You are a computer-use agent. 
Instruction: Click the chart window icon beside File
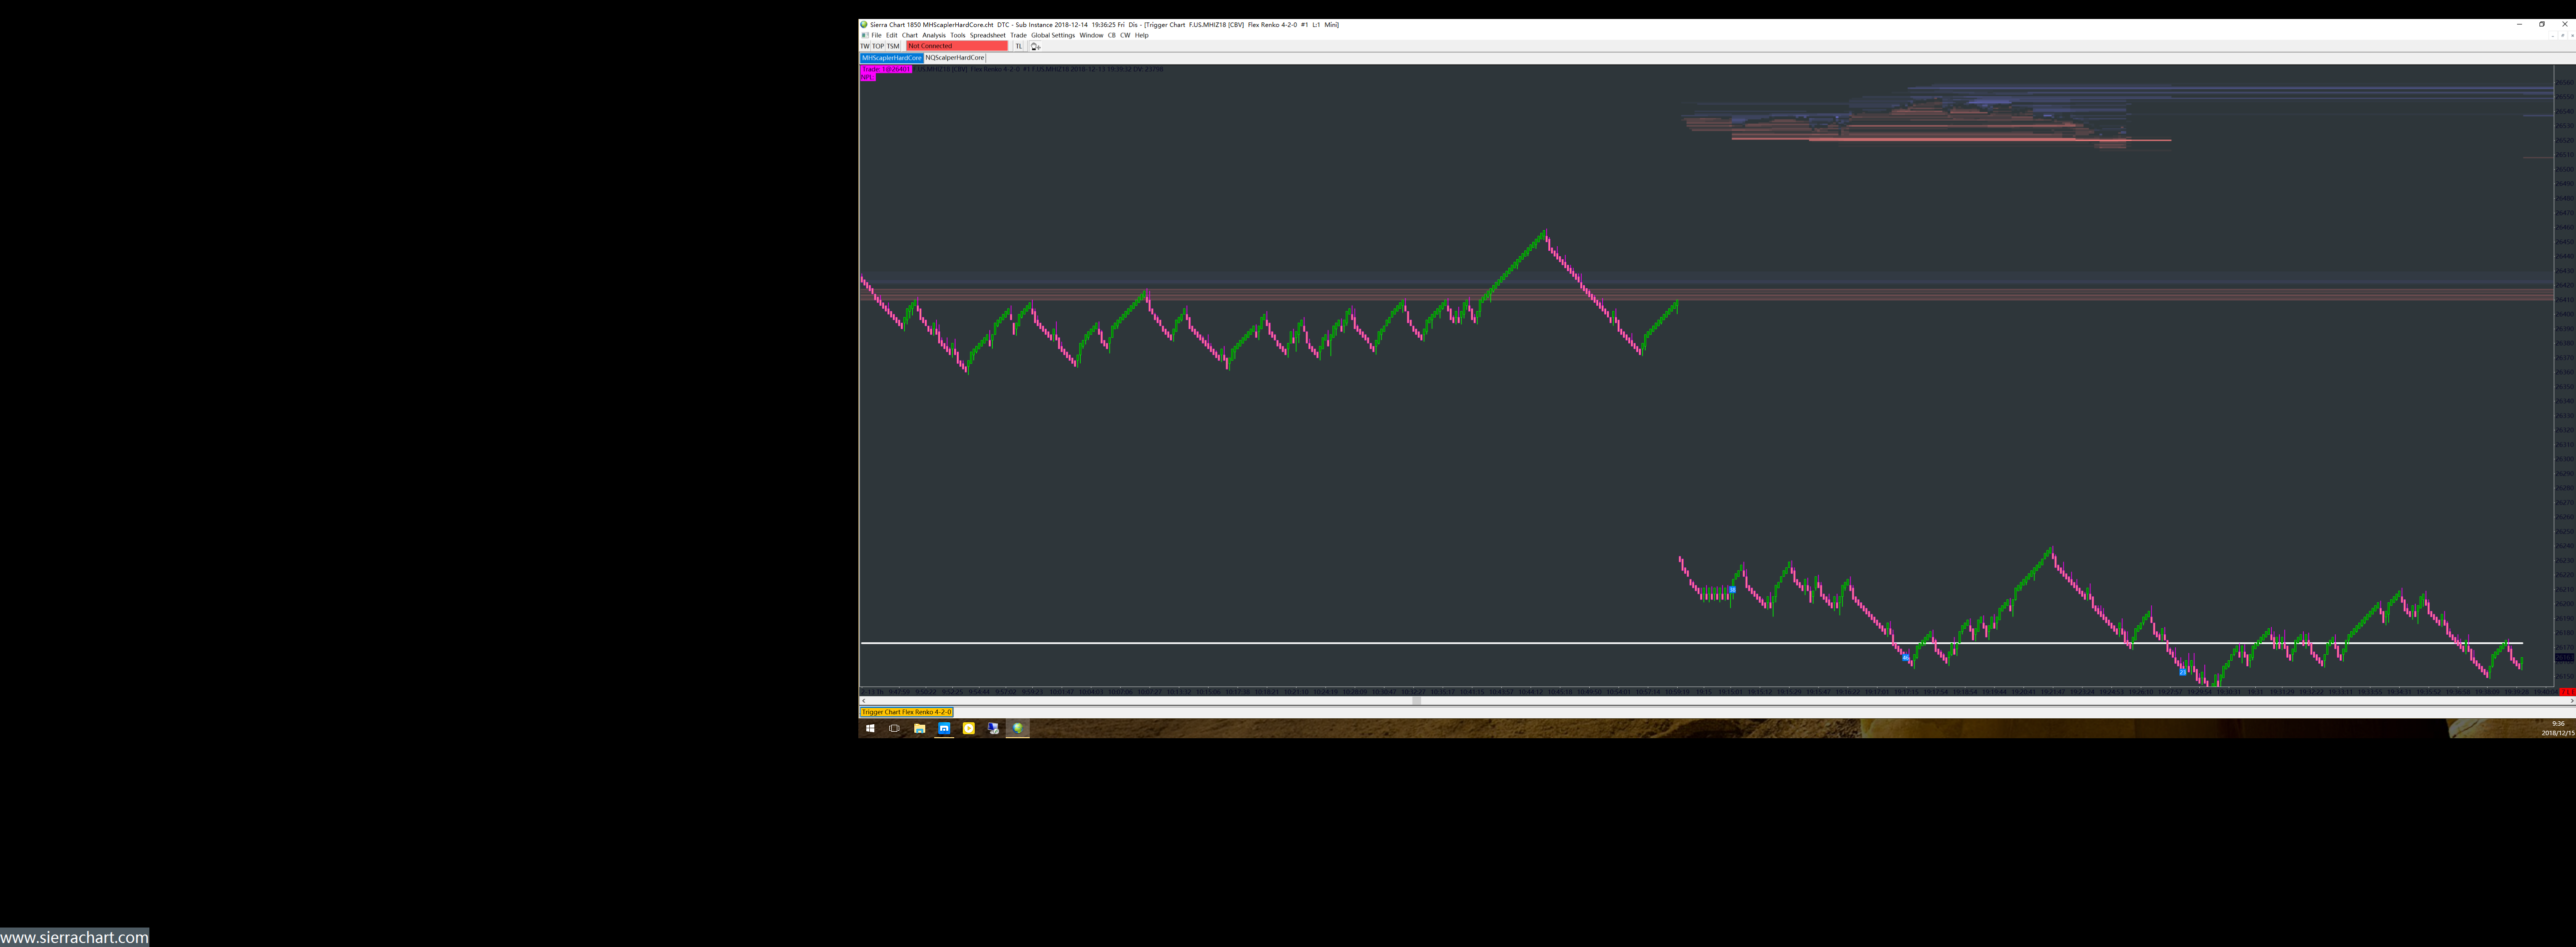pos(865,35)
